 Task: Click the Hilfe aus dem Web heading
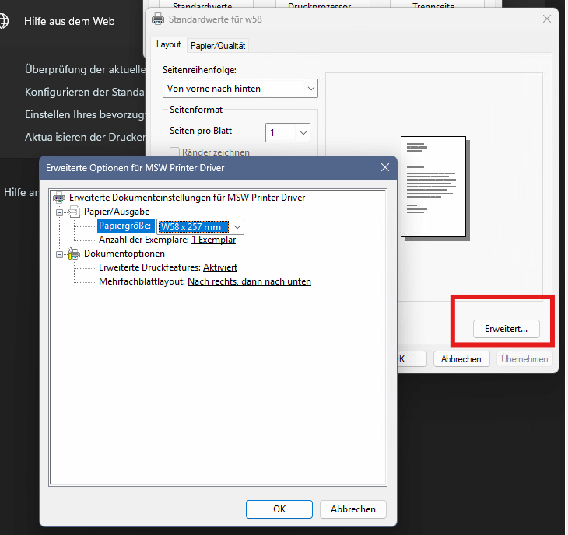69,21
